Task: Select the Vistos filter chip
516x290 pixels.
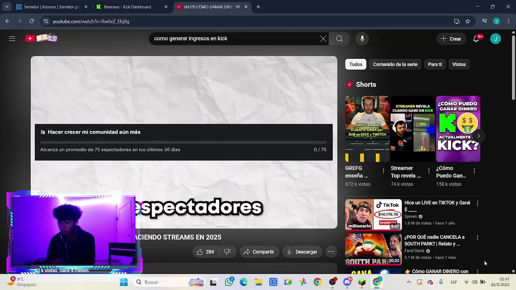Action: click(x=459, y=64)
